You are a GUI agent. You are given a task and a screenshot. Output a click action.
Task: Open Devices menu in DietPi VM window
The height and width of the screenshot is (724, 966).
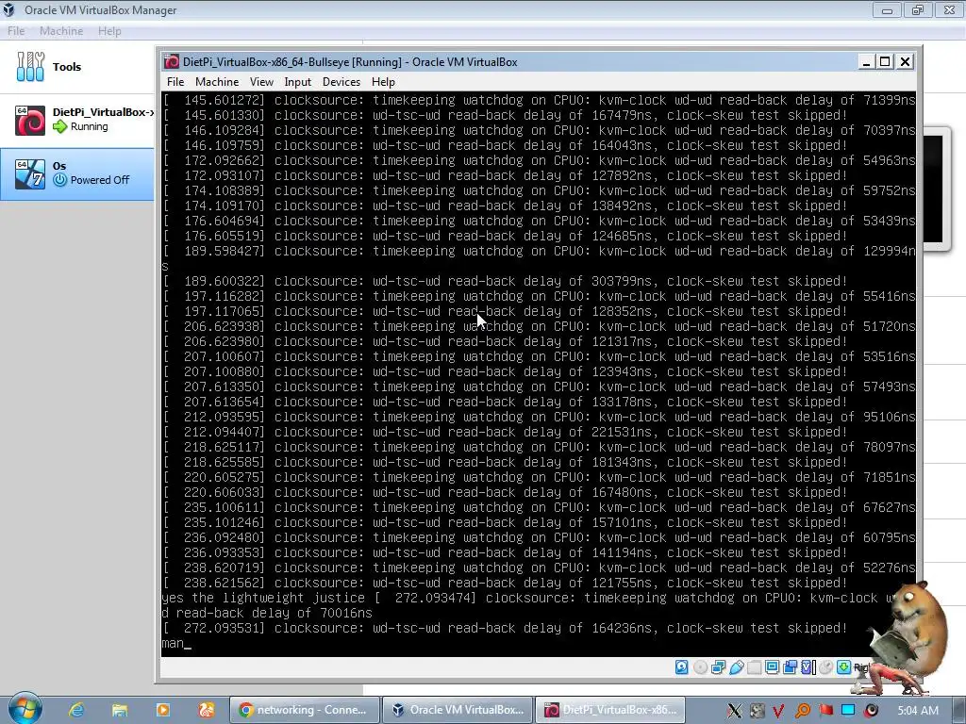pyautogui.click(x=341, y=82)
